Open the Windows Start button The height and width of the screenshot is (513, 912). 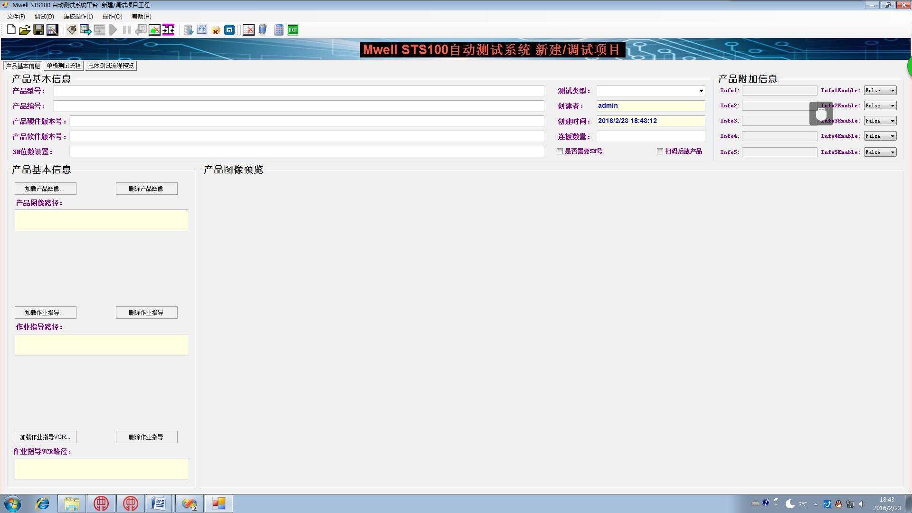pyautogui.click(x=13, y=503)
